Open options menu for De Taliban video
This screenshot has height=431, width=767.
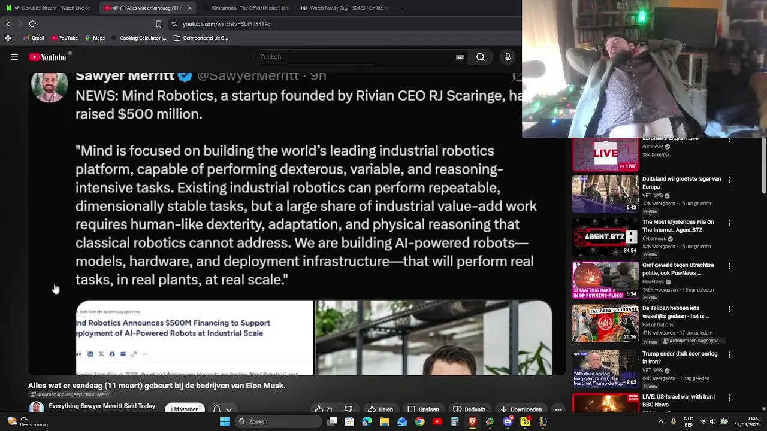[729, 309]
